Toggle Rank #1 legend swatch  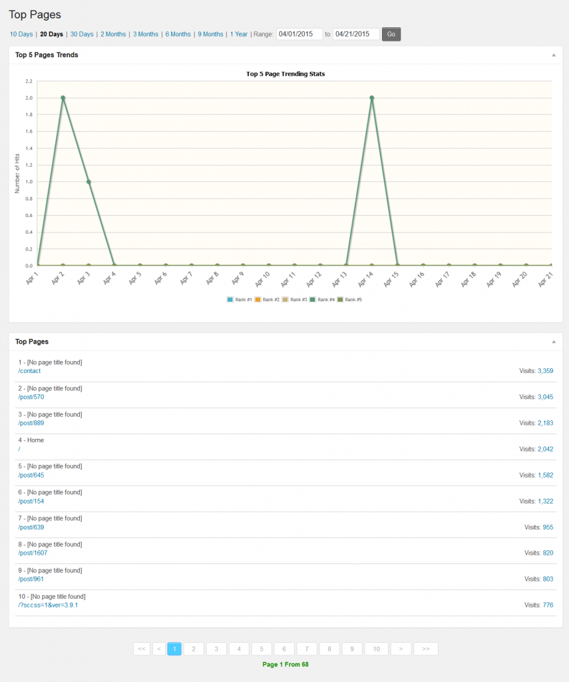[x=230, y=300]
